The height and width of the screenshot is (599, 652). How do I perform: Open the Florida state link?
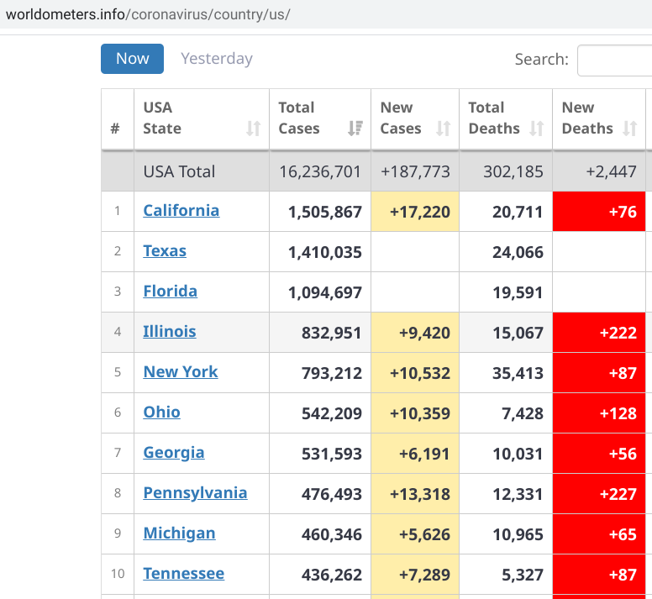pyautogui.click(x=170, y=292)
